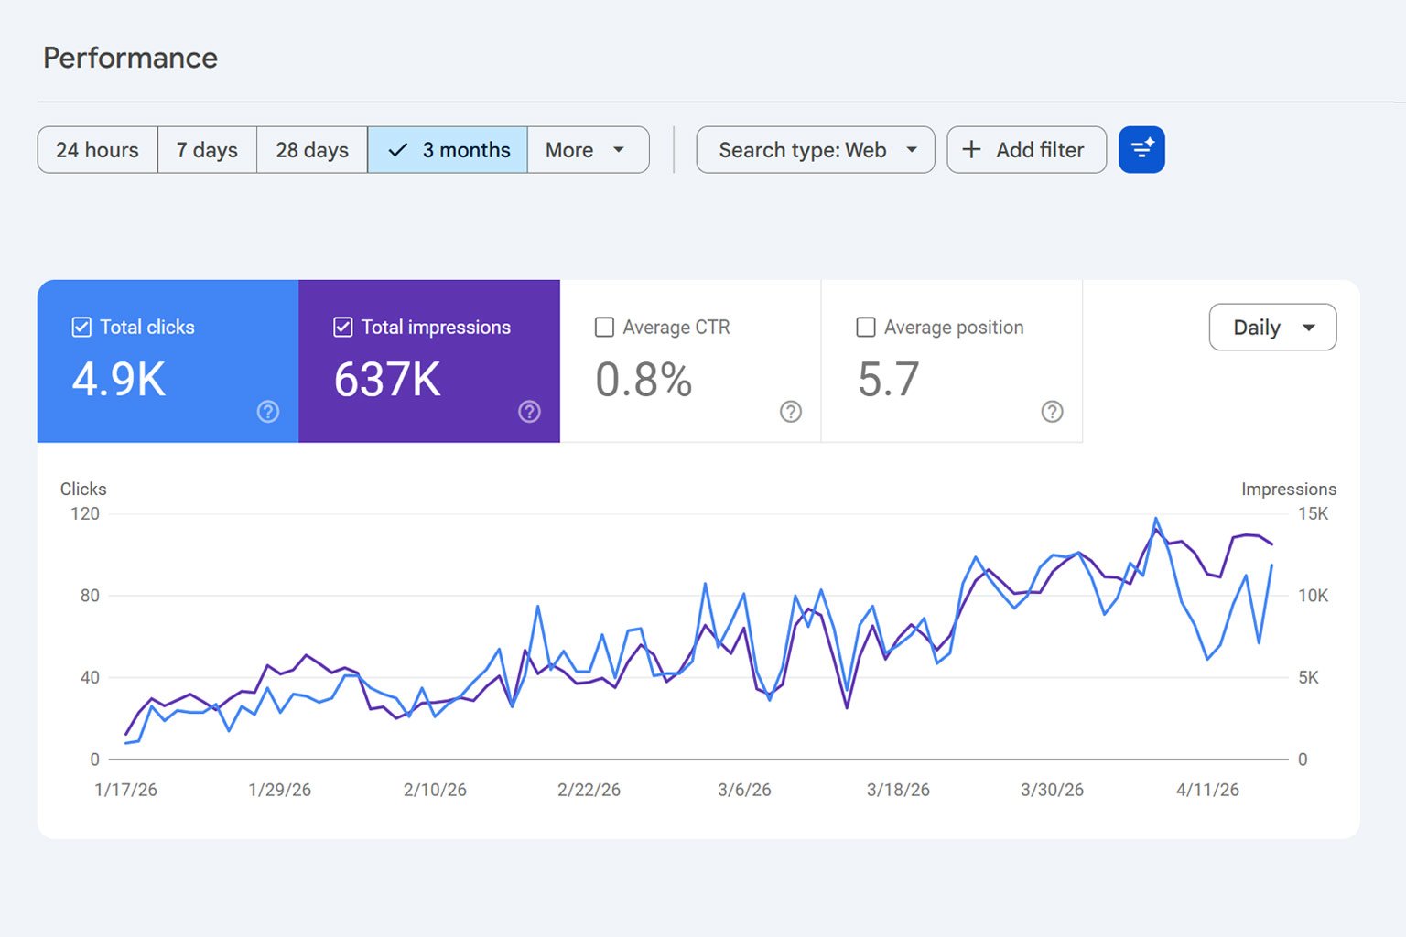This screenshot has width=1406, height=937.
Task: Enable the Average position checkbox
Action: [x=865, y=327]
